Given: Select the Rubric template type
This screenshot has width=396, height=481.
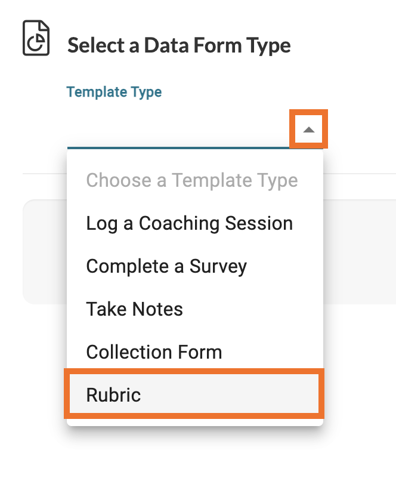Looking at the screenshot, I should [194, 395].
